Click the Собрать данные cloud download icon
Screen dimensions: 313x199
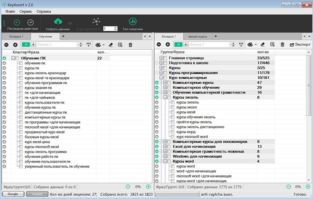[x=58, y=22]
